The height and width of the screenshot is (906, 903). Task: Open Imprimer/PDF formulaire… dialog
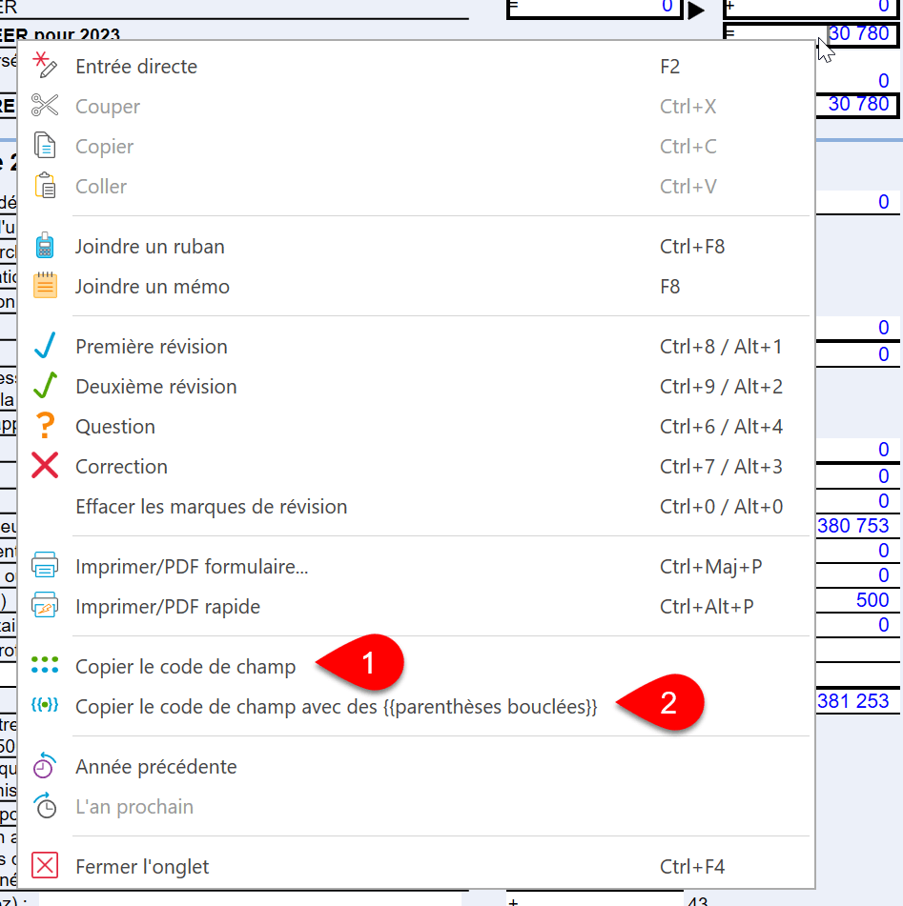[x=416, y=566]
